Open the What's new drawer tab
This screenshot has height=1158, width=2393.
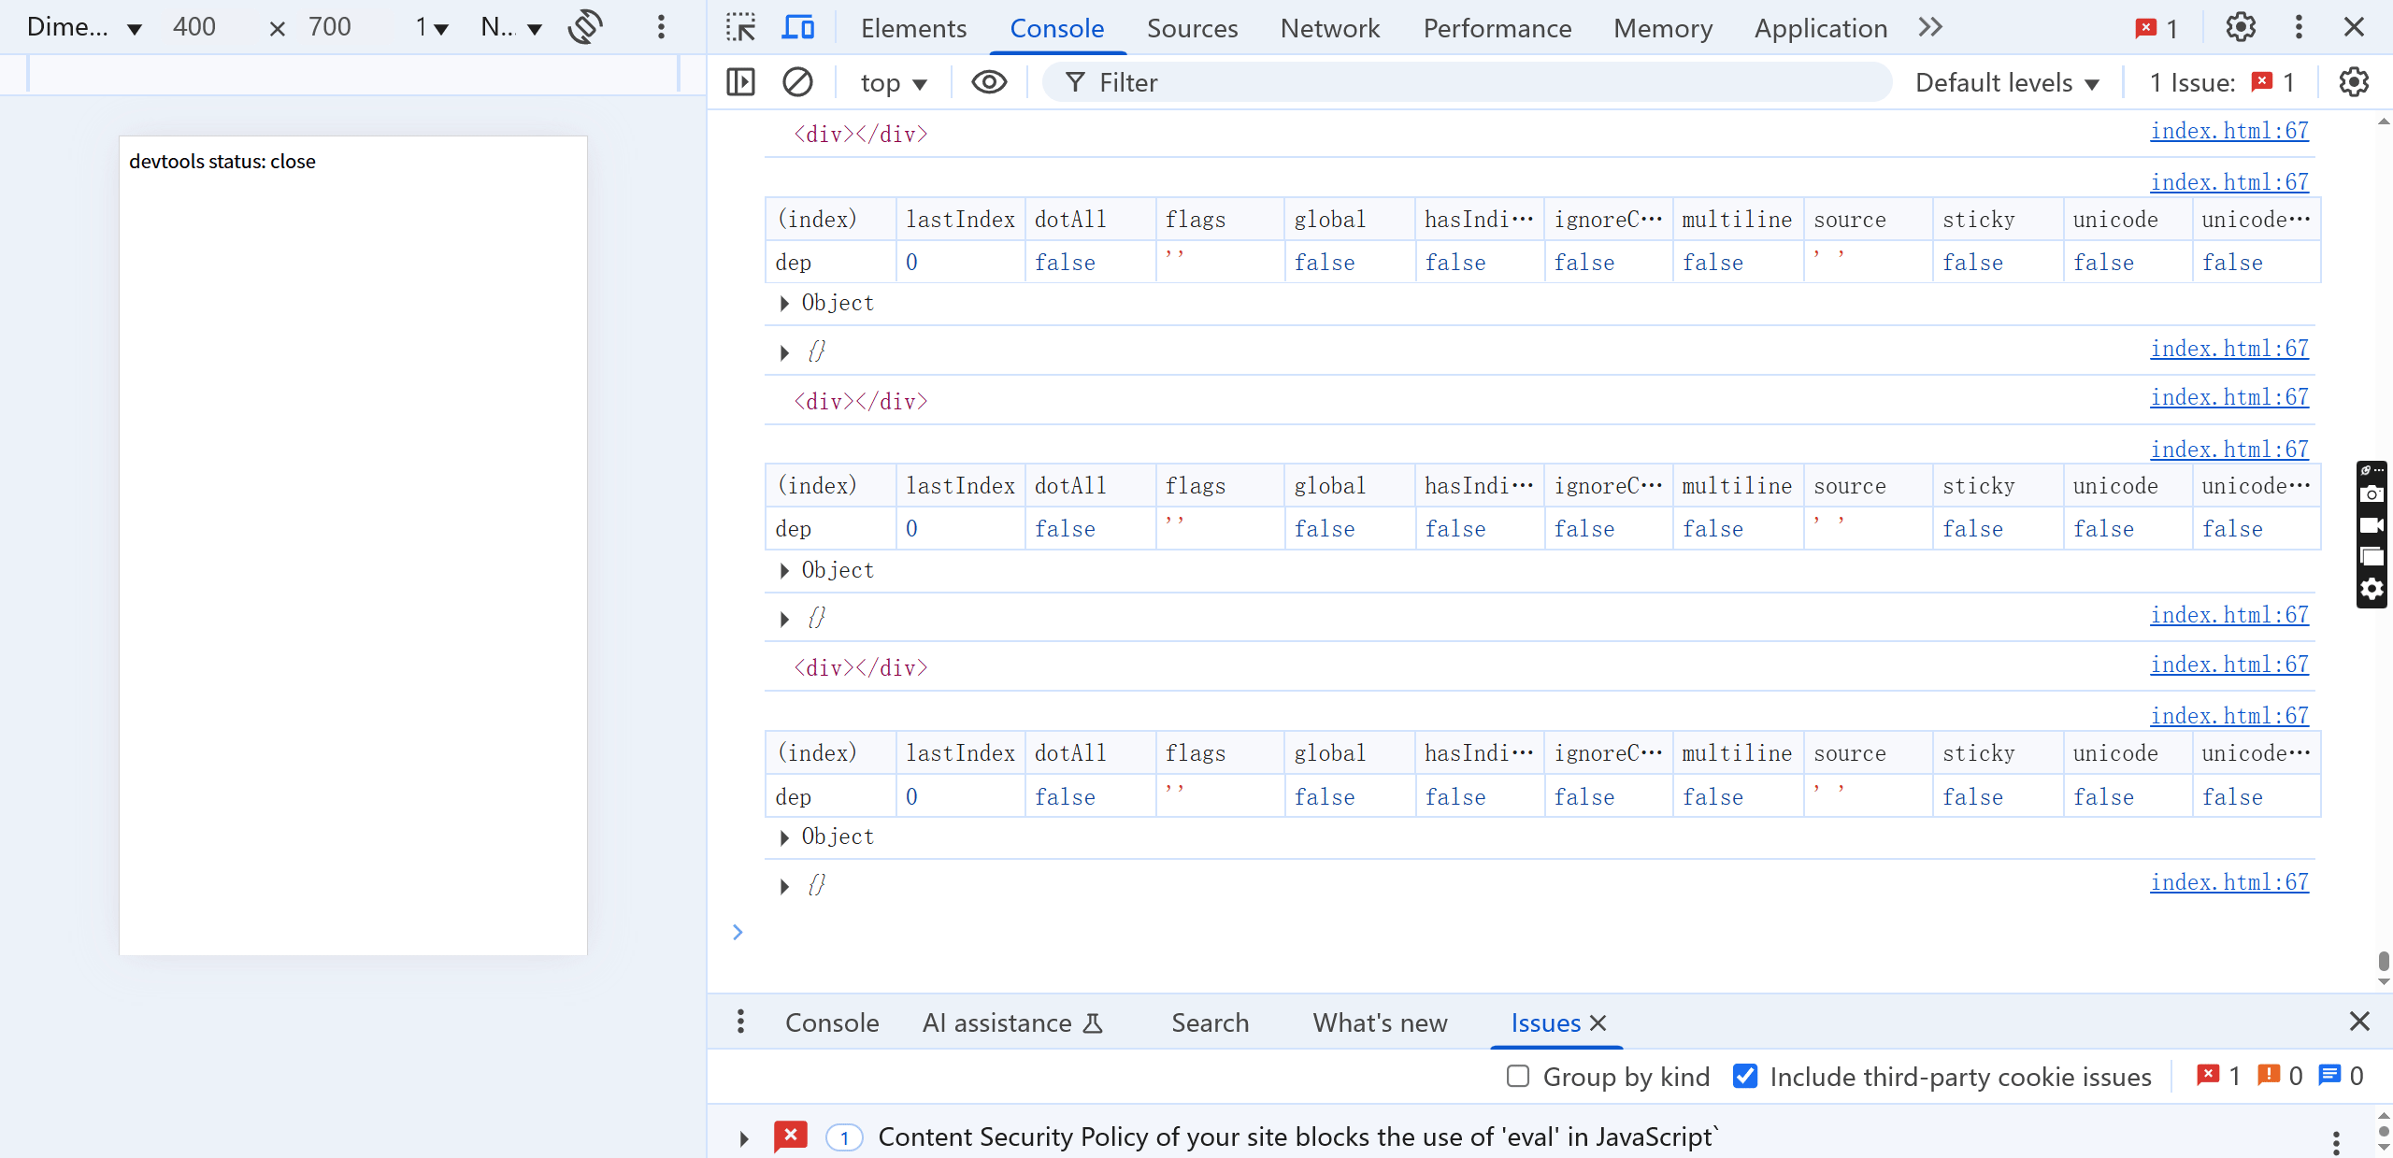(1379, 1022)
